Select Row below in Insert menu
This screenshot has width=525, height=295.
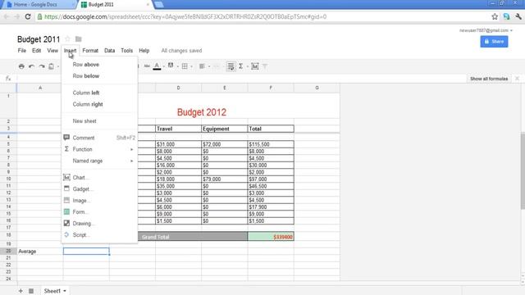[x=99, y=76]
